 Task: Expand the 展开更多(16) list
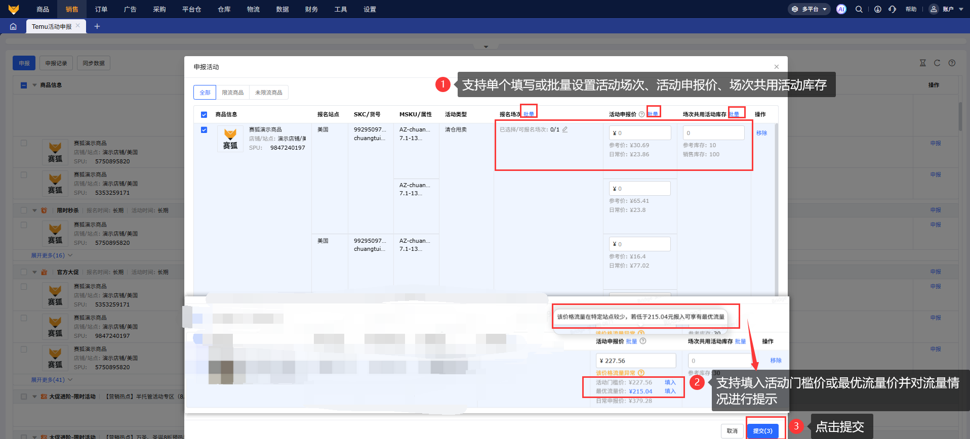click(x=51, y=255)
